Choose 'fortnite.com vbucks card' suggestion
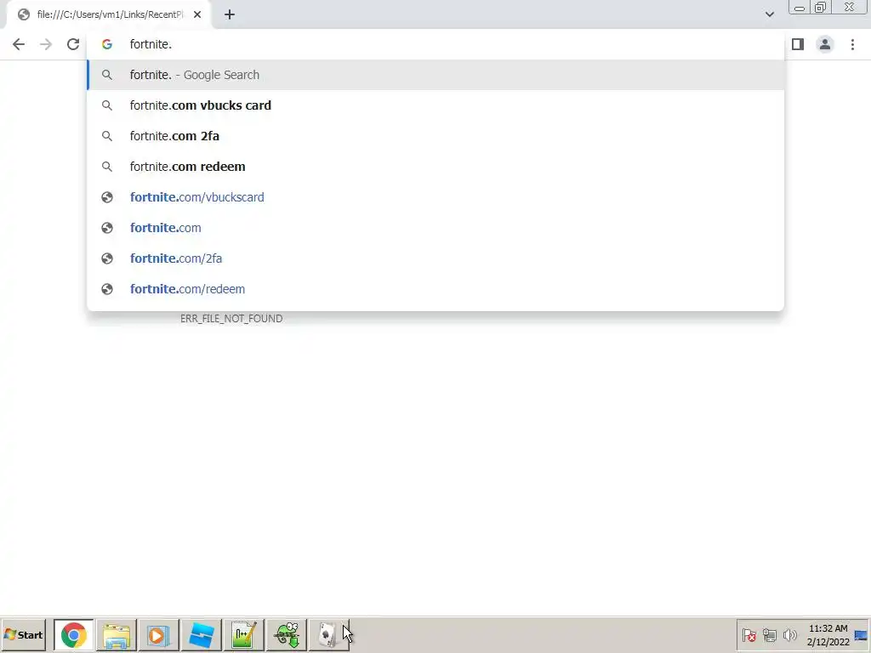This screenshot has height=653, width=871. 435,105
